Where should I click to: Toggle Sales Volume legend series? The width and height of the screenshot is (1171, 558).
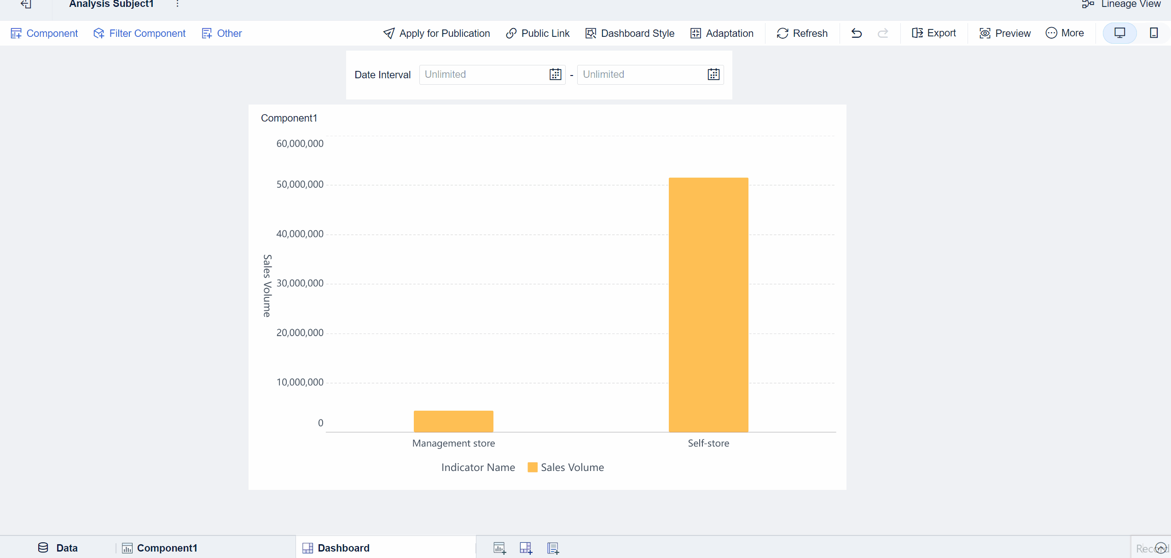[566, 467]
